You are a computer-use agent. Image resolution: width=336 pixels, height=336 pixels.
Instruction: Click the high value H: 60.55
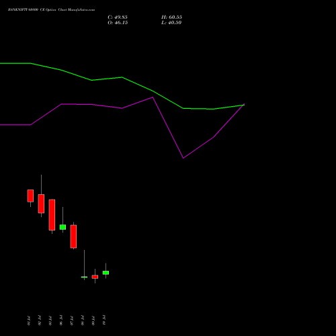tap(171, 17)
